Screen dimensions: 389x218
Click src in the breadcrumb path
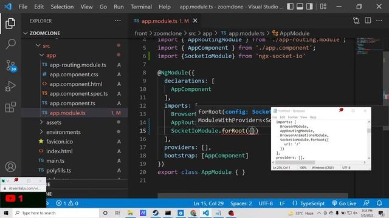click(x=192, y=33)
